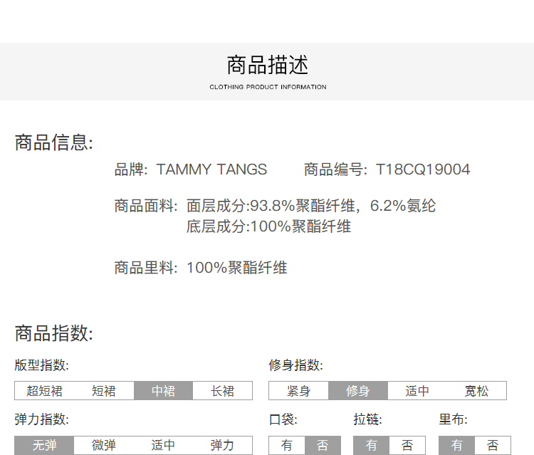This screenshot has height=455, width=534.
Task: Select the highlighted 中裙 option
Action: (163, 391)
